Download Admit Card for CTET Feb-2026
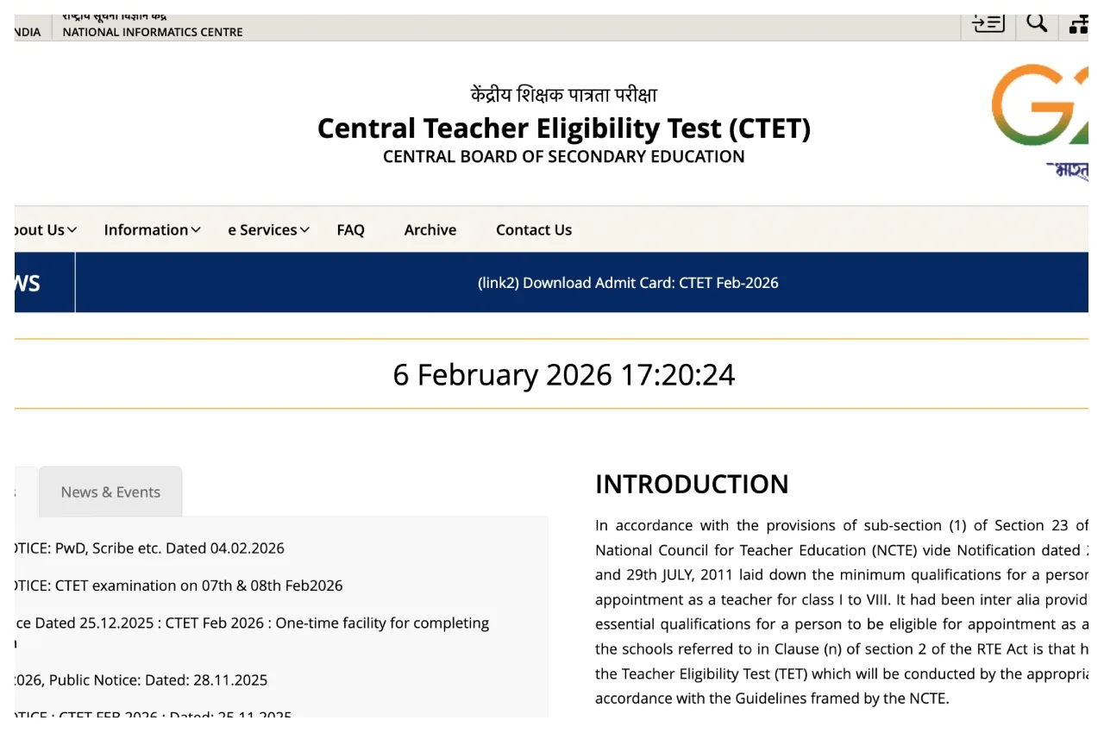The width and height of the screenshot is (1104, 733). coord(628,282)
